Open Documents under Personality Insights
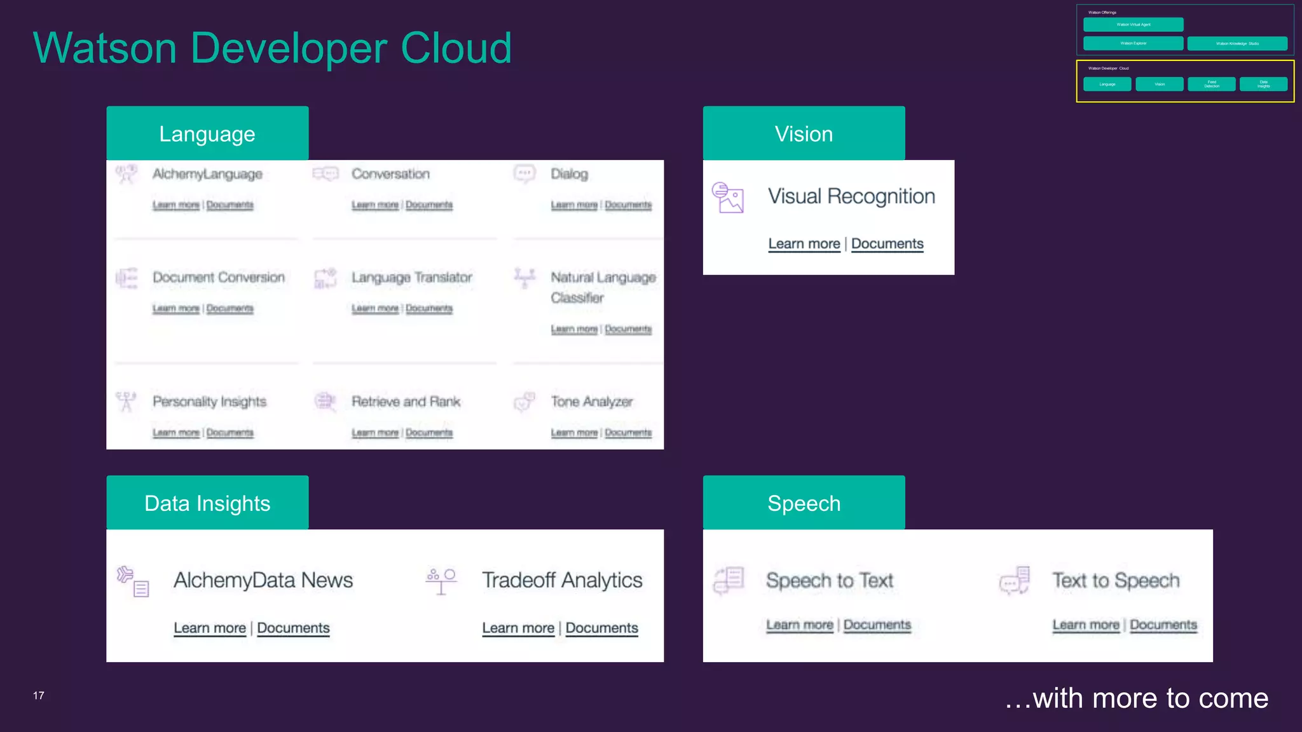The image size is (1302, 732). point(230,433)
